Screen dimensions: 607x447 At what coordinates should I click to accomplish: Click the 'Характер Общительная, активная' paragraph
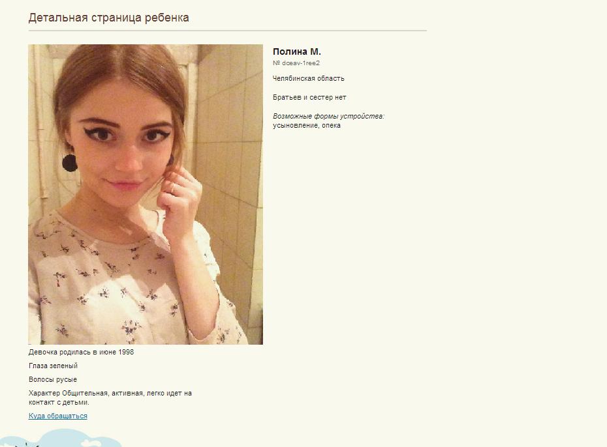[110, 397]
